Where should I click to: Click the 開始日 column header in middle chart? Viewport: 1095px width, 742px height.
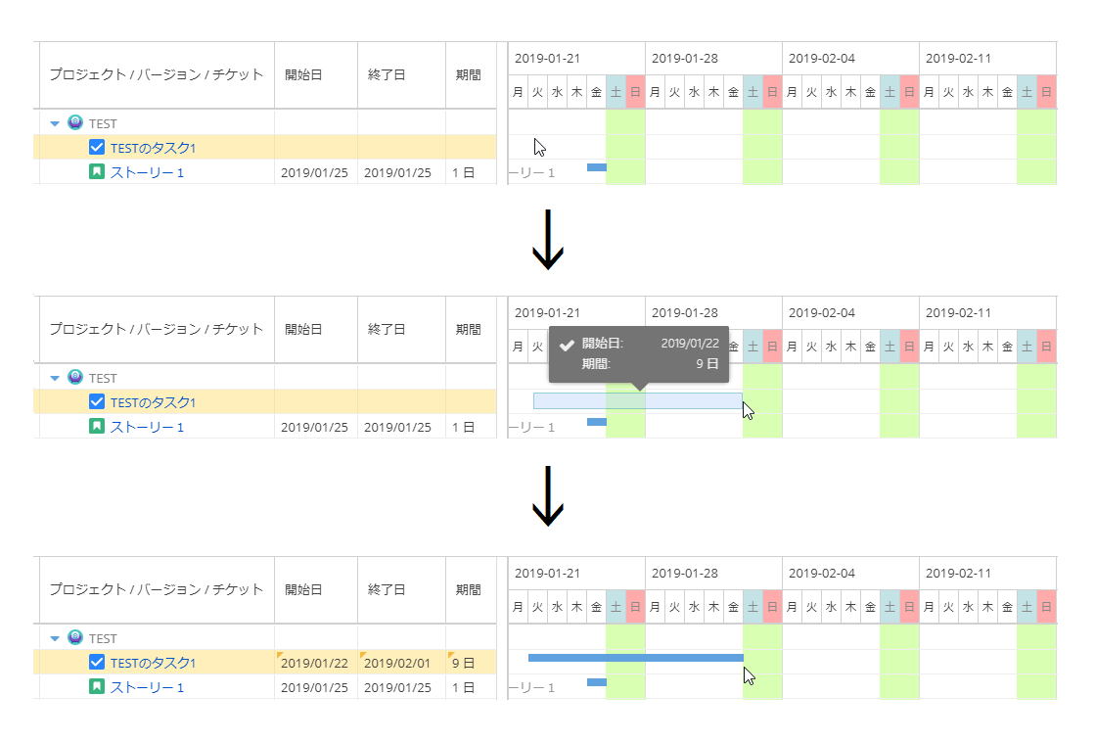point(316,329)
